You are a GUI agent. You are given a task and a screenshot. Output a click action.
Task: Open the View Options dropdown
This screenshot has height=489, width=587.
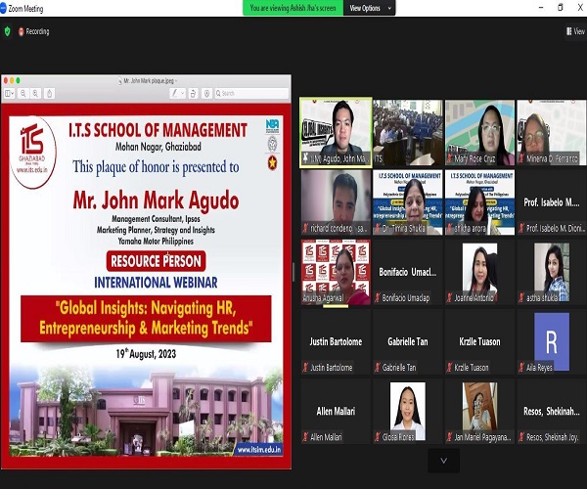pyautogui.click(x=370, y=8)
